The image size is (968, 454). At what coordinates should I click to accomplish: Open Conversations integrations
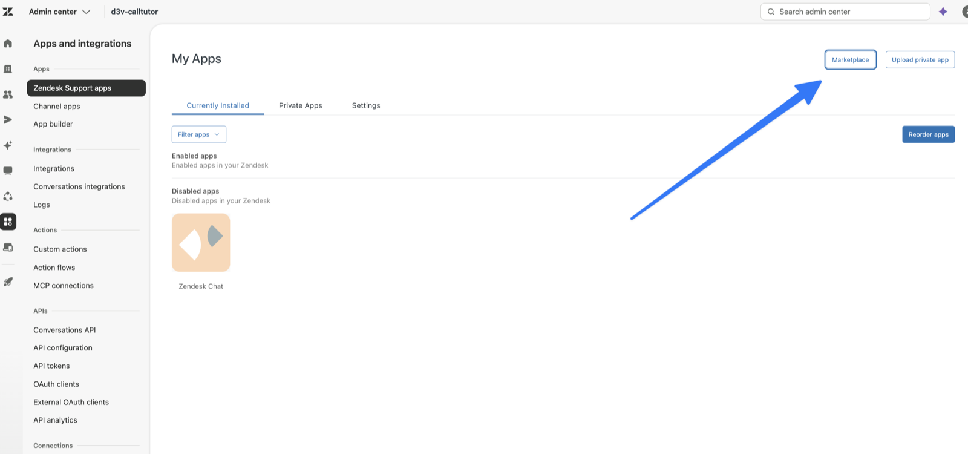[x=79, y=186]
